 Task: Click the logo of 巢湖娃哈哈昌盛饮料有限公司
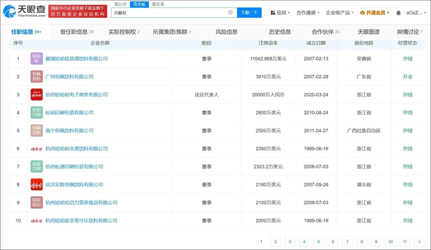point(37,59)
